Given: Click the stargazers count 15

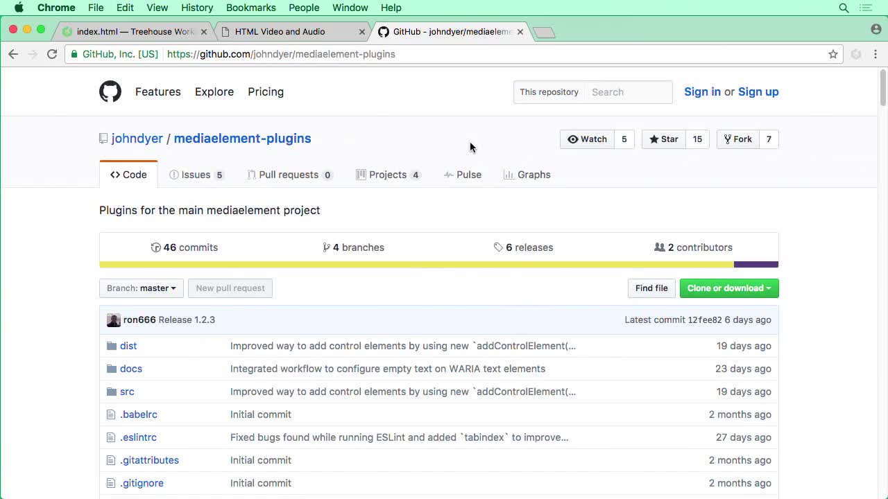Looking at the screenshot, I should click(697, 139).
